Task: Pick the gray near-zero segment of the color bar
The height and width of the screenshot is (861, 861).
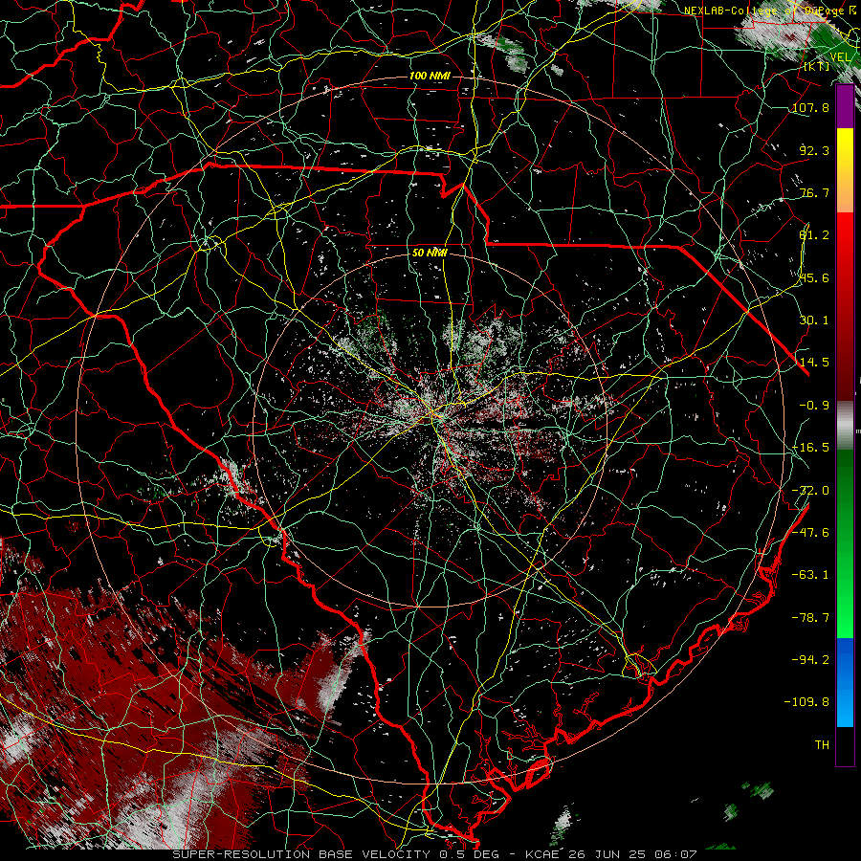Action: [845, 426]
